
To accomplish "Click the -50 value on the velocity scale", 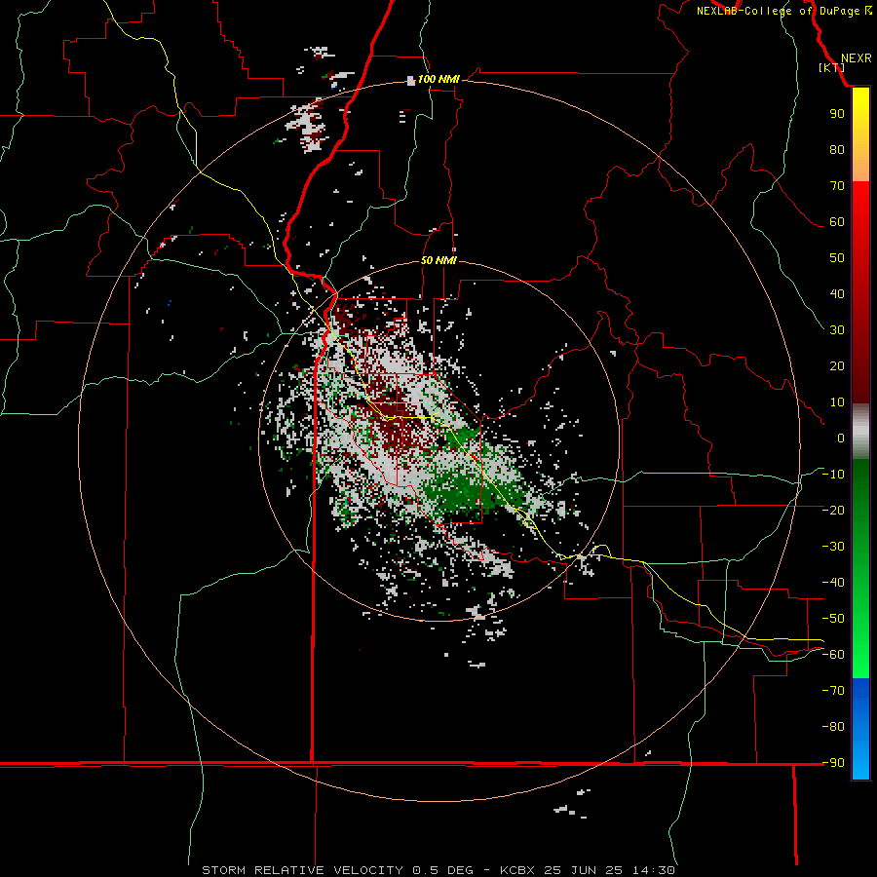I will coord(833,618).
